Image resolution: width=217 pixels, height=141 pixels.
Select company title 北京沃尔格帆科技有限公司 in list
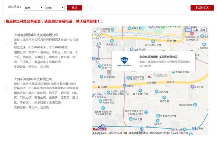pyautogui.click(x=33, y=79)
